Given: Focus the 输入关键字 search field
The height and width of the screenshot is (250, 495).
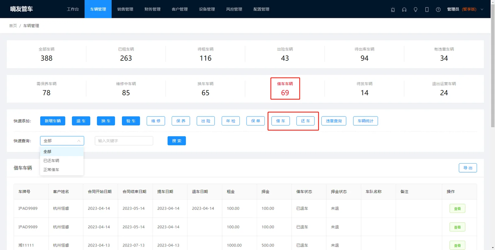Looking at the screenshot, I should click(124, 141).
